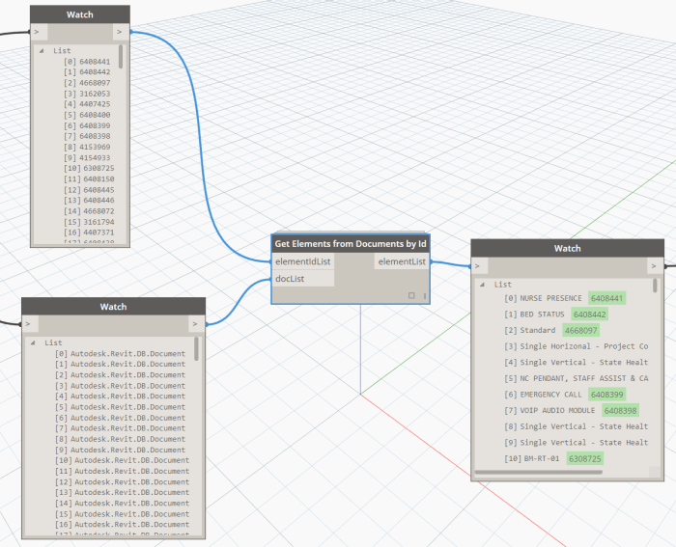Click output port arrow of Document Watch node
The image size is (676, 547).
[x=196, y=324]
